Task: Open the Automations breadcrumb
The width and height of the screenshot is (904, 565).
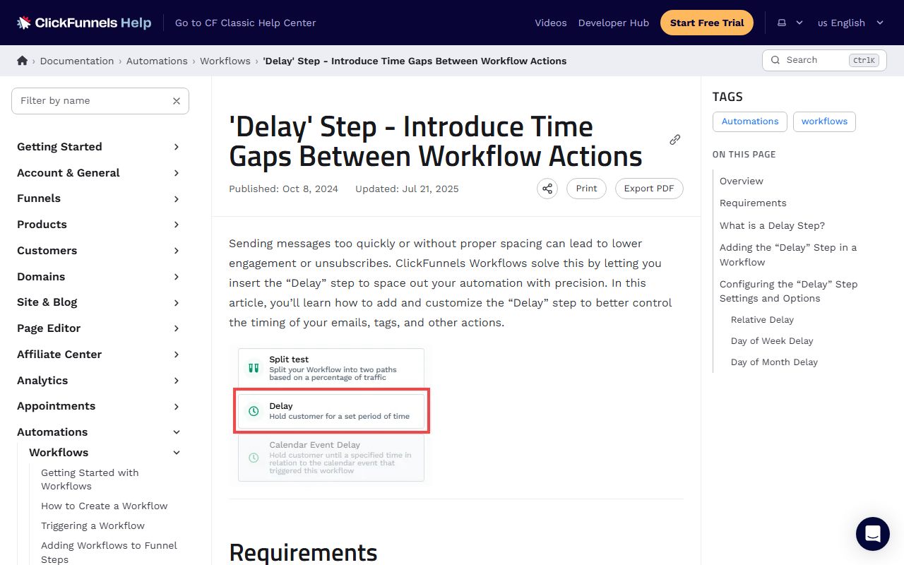Action: click(x=157, y=61)
